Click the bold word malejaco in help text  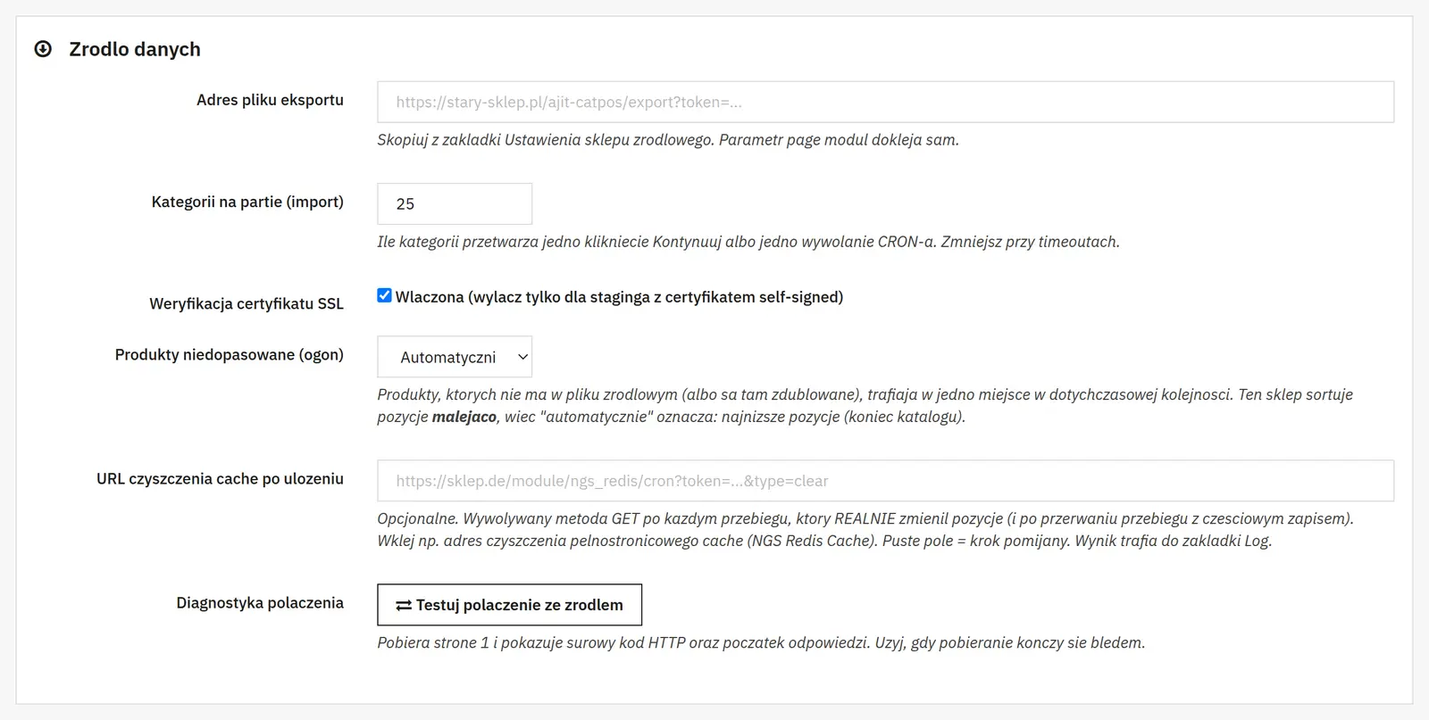pos(464,417)
